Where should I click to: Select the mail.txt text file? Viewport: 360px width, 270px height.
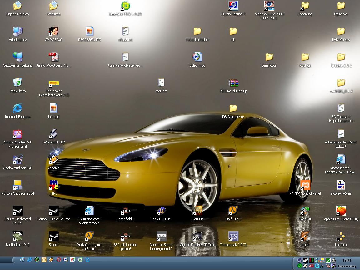161,82
